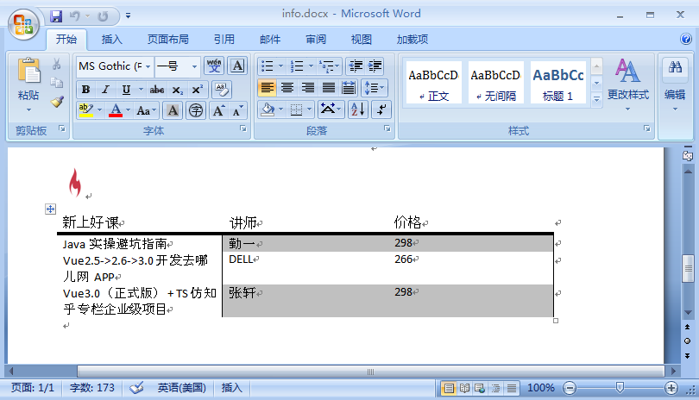Image resolution: width=699 pixels, height=400 pixels.
Task: Open 更改样式 menu
Action: pyautogui.click(x=627, y=84)
